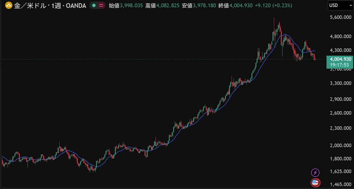Click the 始値 3,998.035 open value
Image resolution: width=354 pixels, height=189 pixels.
point(126,5)
